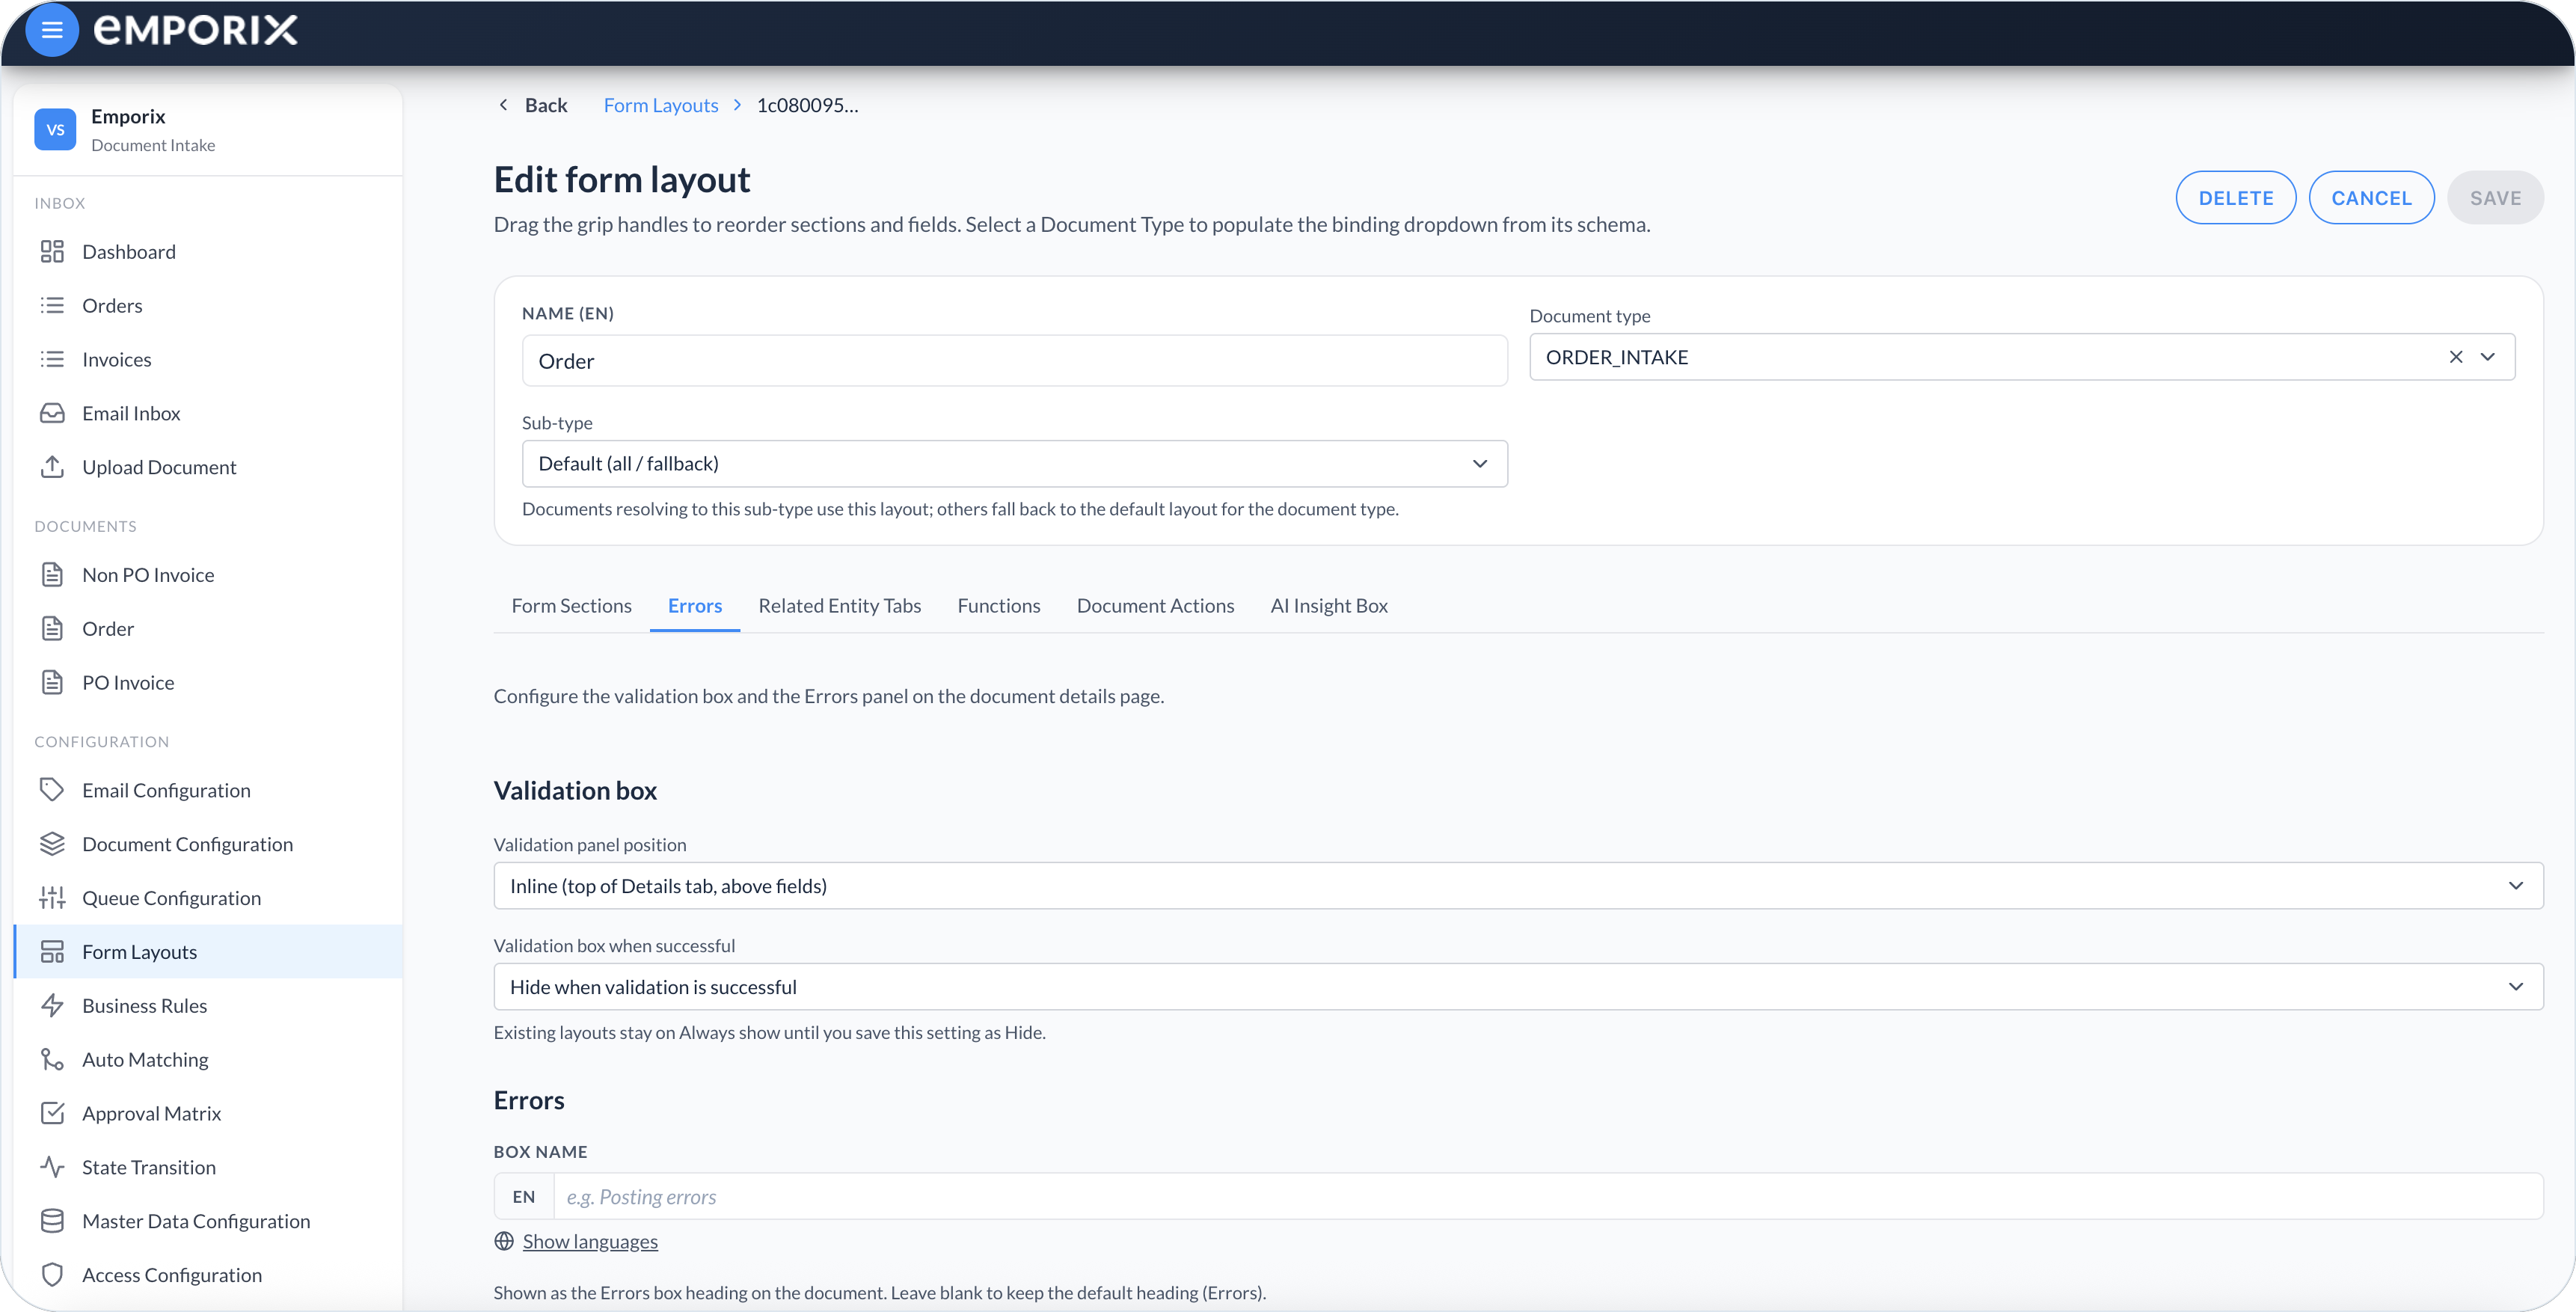Click the Show languages link
Screen dimensions: 2576x1312
590,1242
